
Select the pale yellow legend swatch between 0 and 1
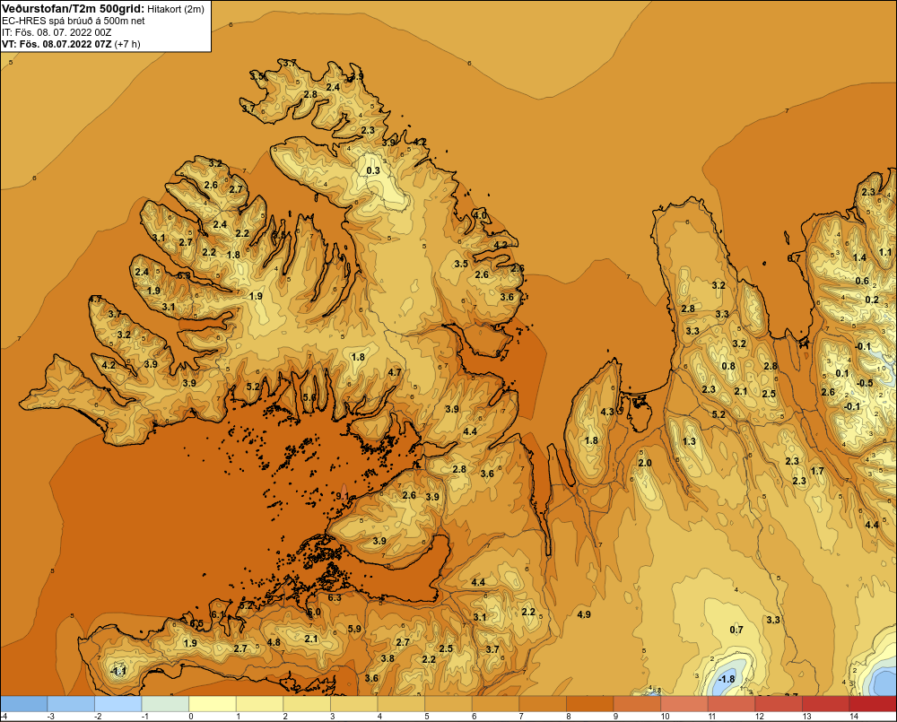tap(213, 704)
